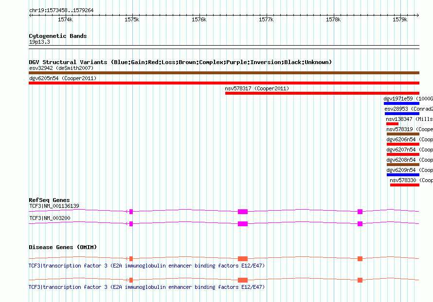Viewport: 433px width, 302px height.
Task: Click the 1574k ruler tick label
Action: click(65, 19)
